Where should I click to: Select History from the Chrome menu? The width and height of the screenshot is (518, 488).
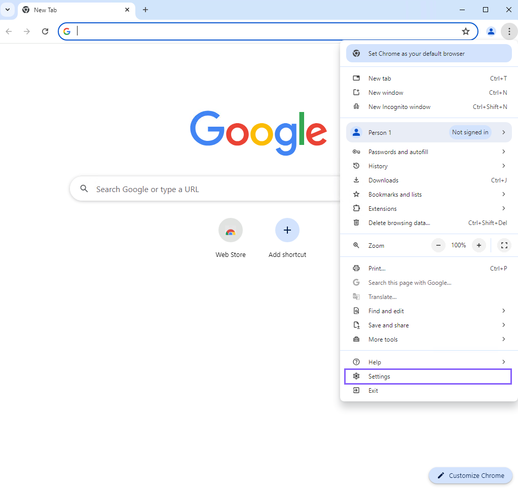tap(377, 166)
